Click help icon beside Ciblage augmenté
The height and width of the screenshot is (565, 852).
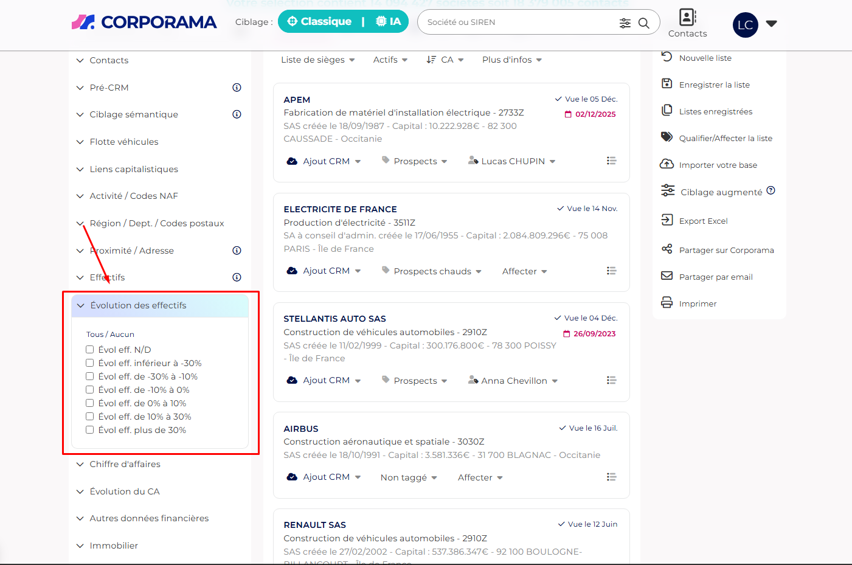(x=771, y=190)
